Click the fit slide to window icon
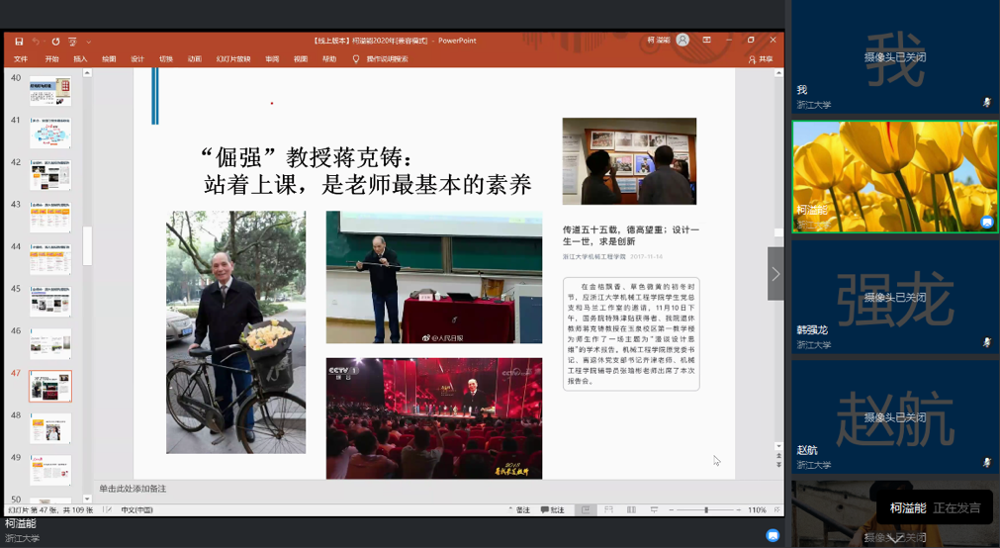This screenshot has width=1000, height=548. (x=775, y=509)
